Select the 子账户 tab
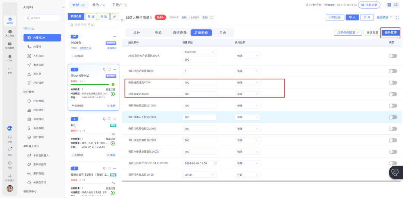This screenshot has height=198, width=403. point(119,5)
